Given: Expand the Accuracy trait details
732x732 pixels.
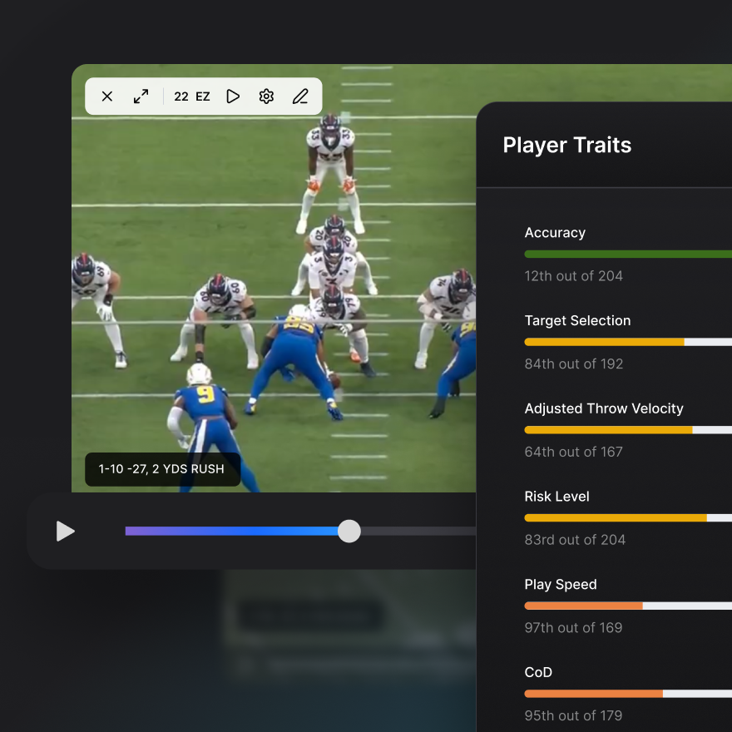Looking at the screenshot, I should (555, 233).
